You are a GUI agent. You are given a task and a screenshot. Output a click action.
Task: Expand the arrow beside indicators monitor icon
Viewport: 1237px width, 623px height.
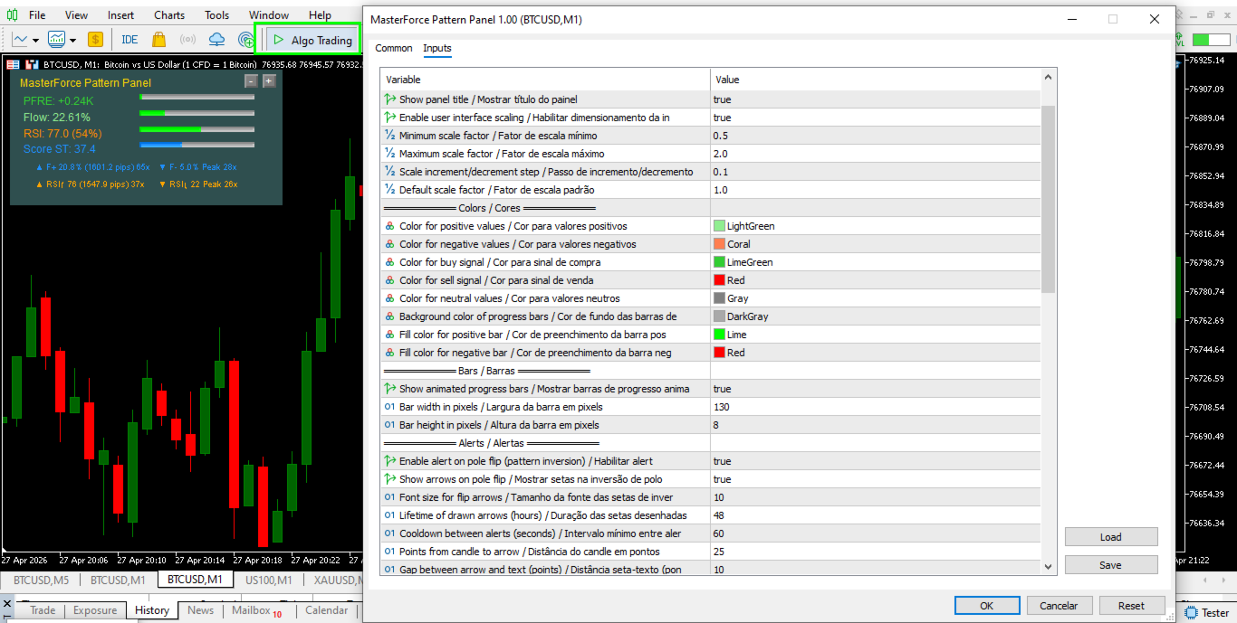tap(72, 41)
